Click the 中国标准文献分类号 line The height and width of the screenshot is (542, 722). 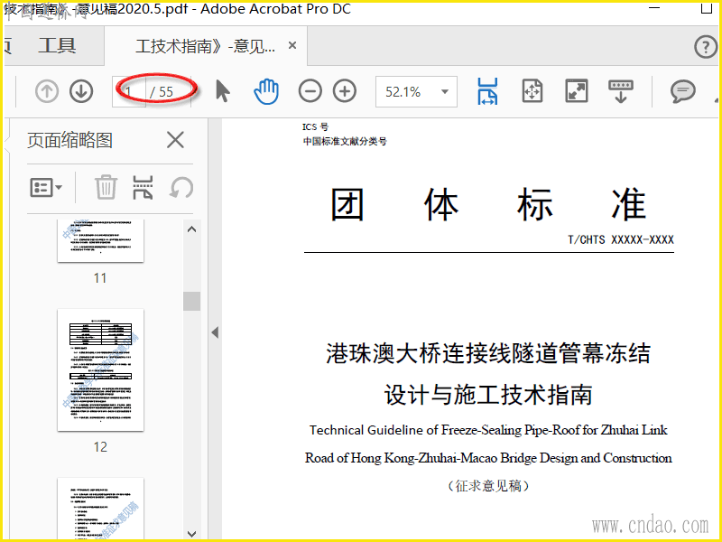[x=345, y=142]
